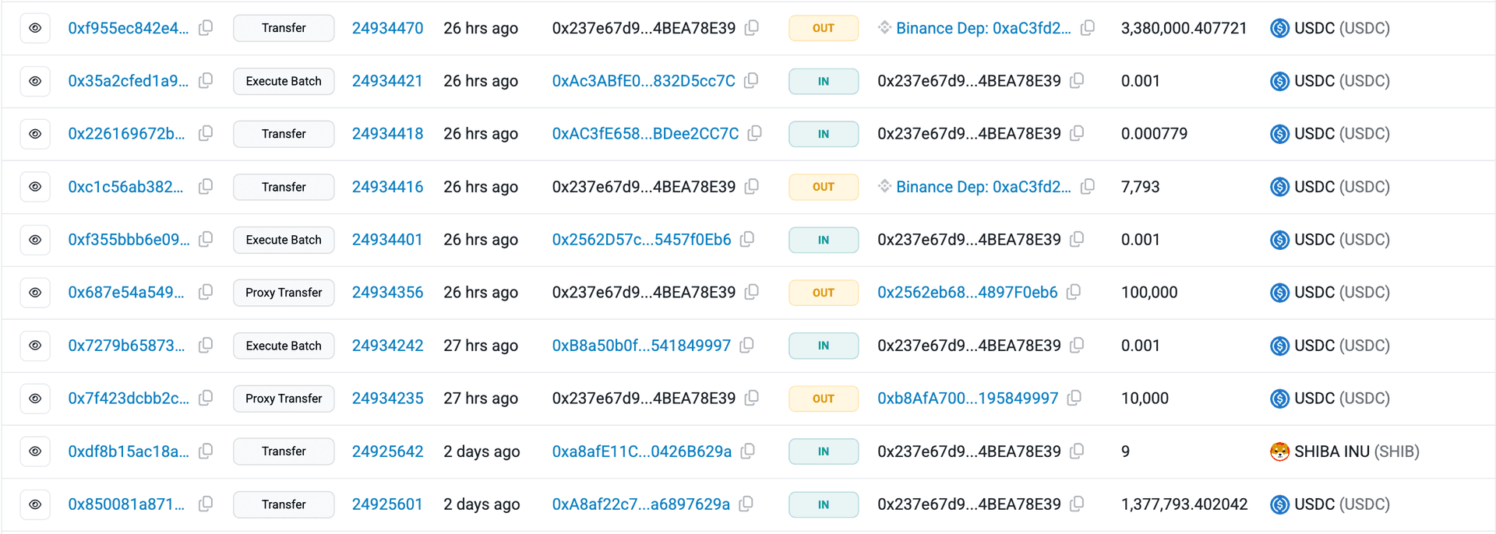Image resolution: width=1496 pixels, height=534 pixels.
Task: Copy transaction hash 0x850081a871
Action: [206, 504]
